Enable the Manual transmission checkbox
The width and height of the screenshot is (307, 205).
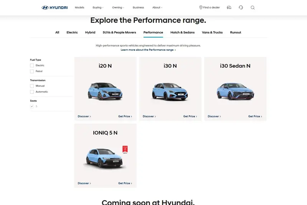32,86
